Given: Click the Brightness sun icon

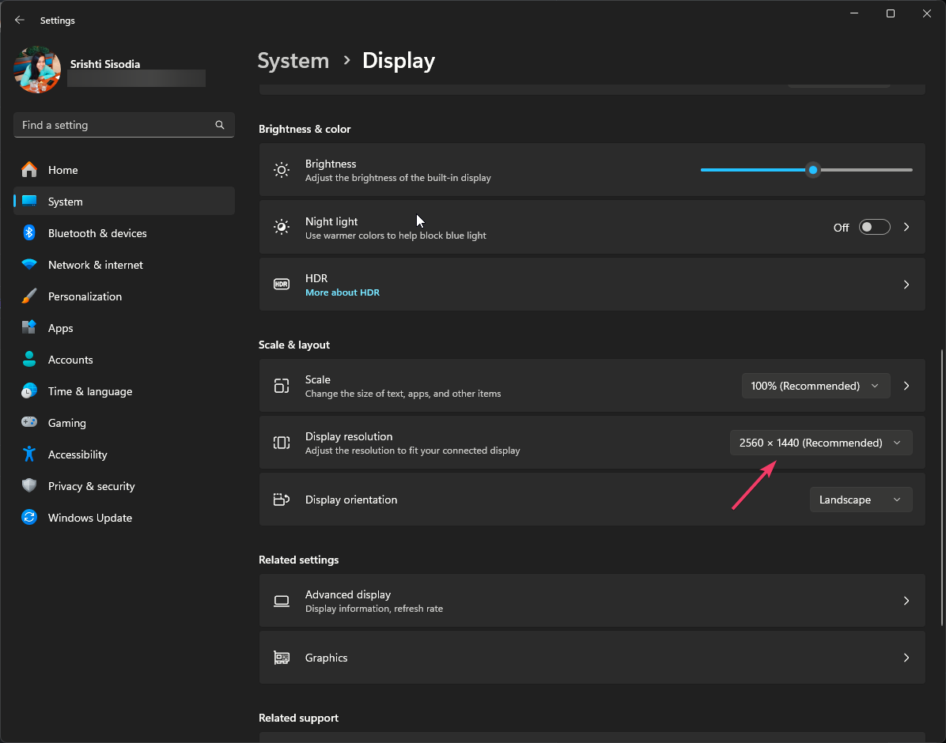Looking at the screenshot, I should 282,170.
